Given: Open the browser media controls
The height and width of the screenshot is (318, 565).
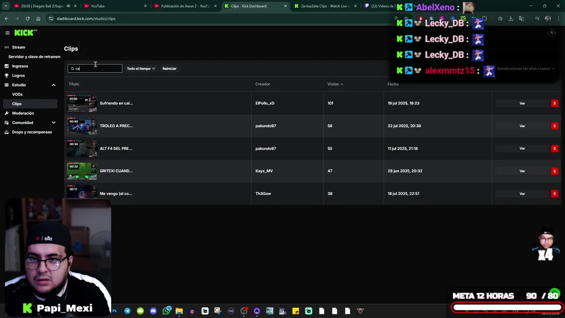Looking at the screenshot, I should tap(537, 19).
